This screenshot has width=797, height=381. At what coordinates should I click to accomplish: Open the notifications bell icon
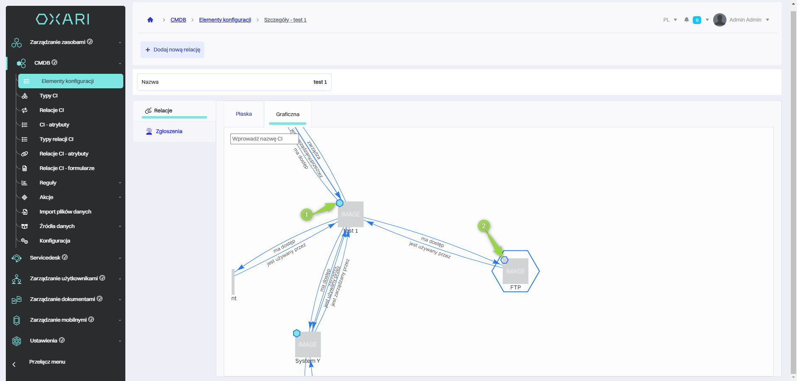[687, 20]
